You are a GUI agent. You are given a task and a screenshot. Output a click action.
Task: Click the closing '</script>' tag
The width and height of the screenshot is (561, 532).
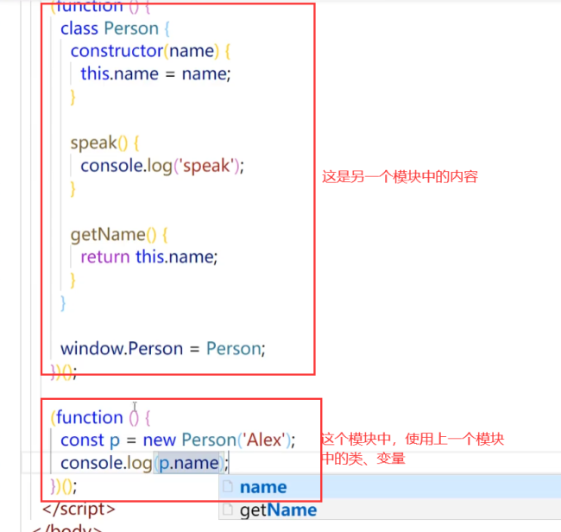click(x=79, y=509)
